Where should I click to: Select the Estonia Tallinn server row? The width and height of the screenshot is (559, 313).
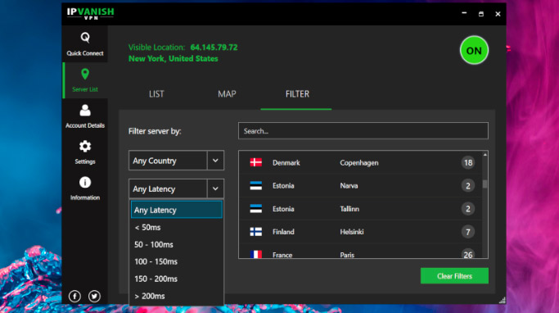(x=360, y=209)
